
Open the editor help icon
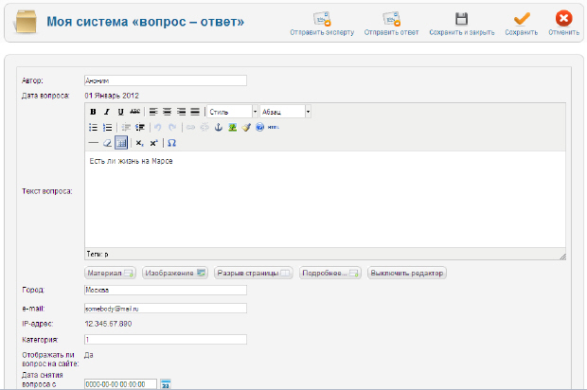258,127
